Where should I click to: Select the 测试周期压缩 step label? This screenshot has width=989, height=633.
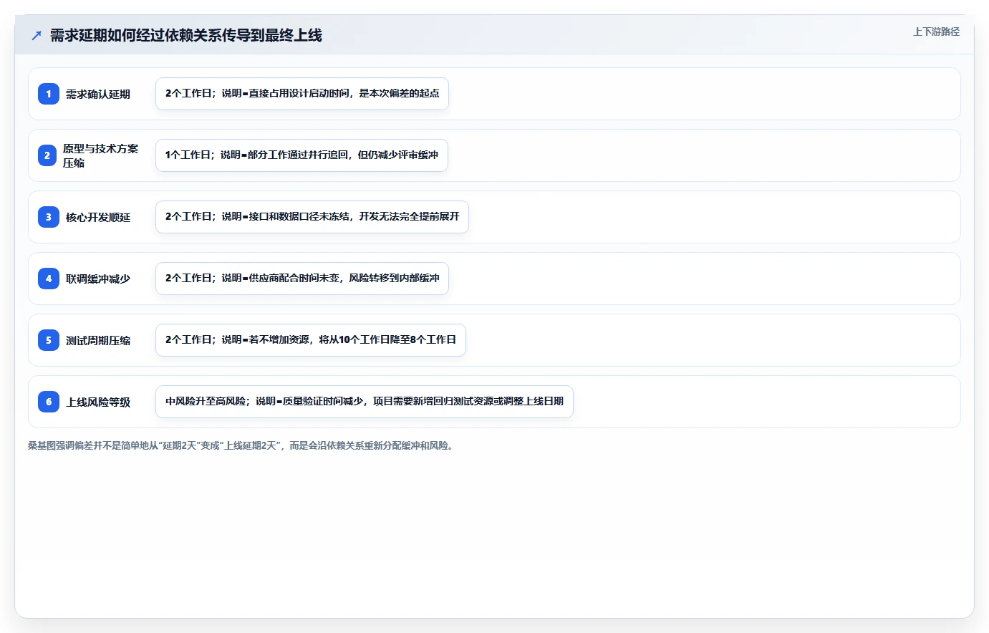(x=98, y=340)
